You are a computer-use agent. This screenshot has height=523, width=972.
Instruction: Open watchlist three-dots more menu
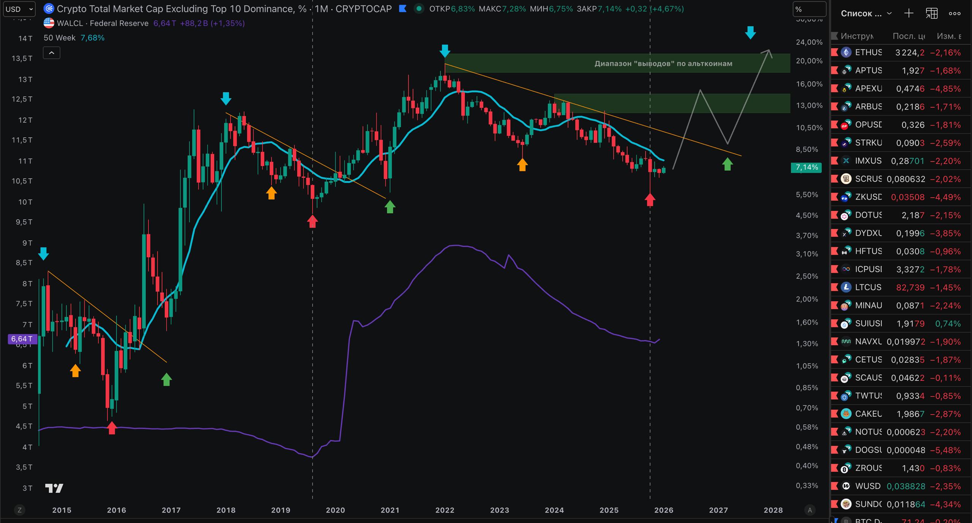(x=955, y=14)
